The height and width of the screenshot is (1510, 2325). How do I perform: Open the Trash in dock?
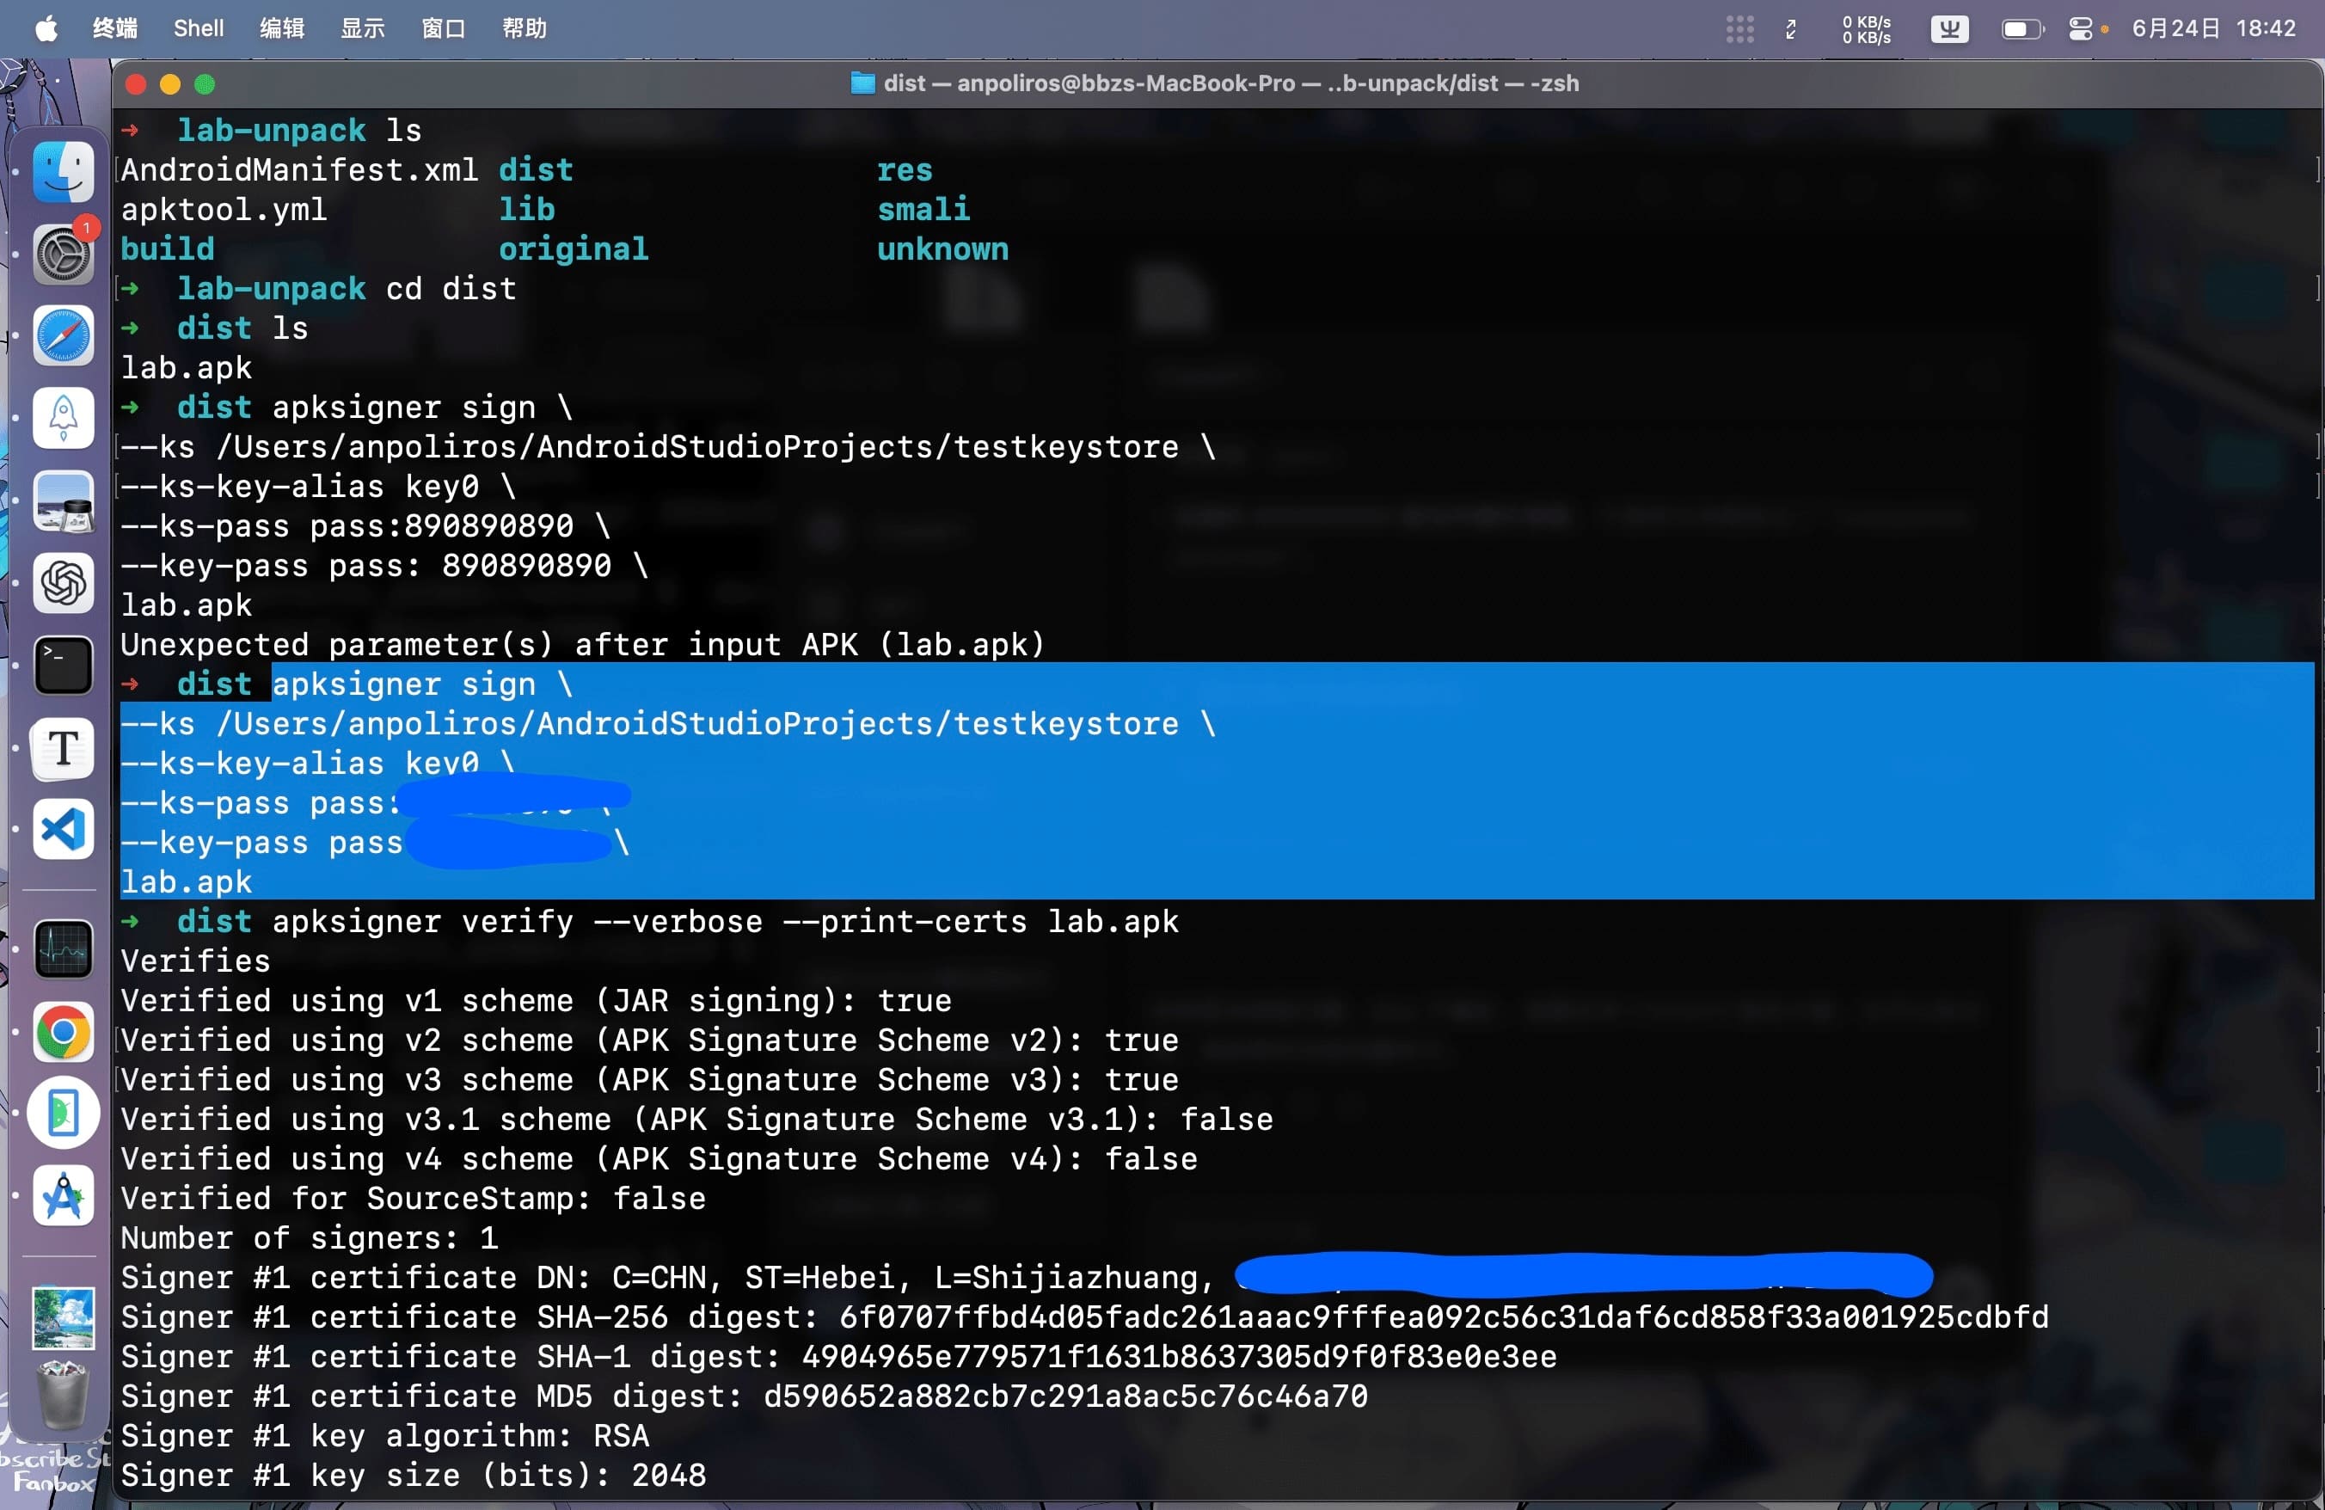(x=64, y=1395)
